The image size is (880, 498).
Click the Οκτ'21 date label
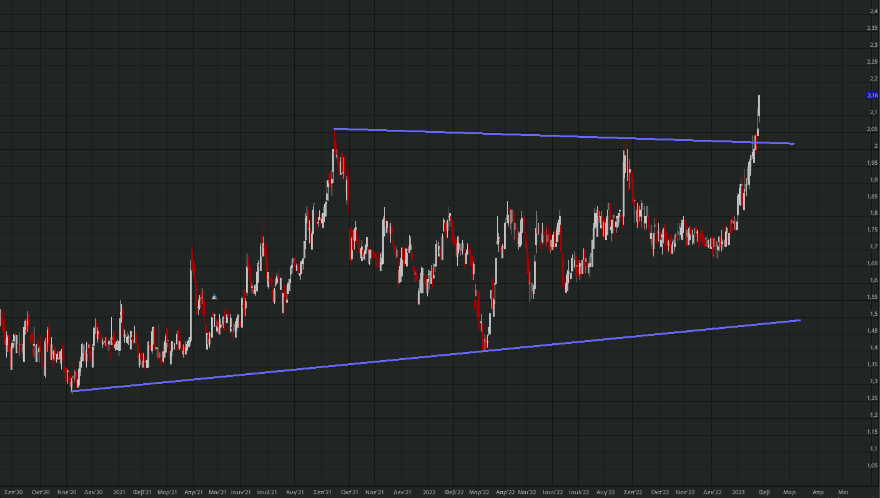[x=349, y=492]
